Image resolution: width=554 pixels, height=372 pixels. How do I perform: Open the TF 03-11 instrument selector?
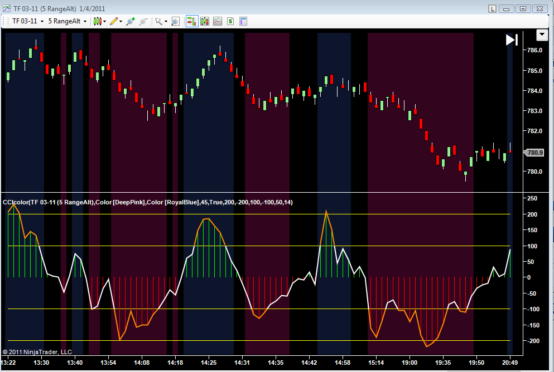pos(27,21)
